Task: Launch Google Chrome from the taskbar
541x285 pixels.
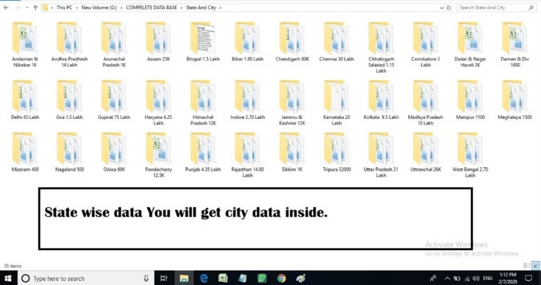Action: pyautogui.click(x=281, y=278)
